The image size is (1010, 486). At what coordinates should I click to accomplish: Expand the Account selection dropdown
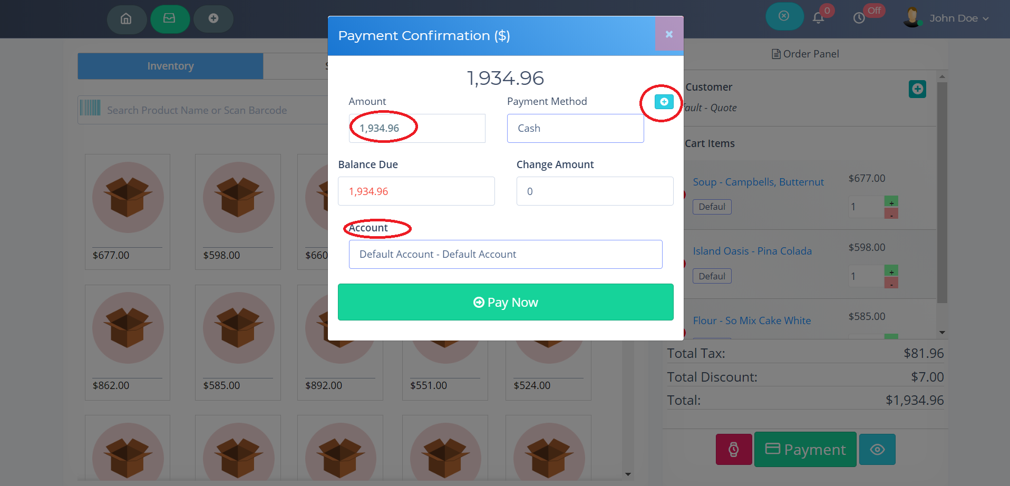pyautogui.click(x=505, y=255)
